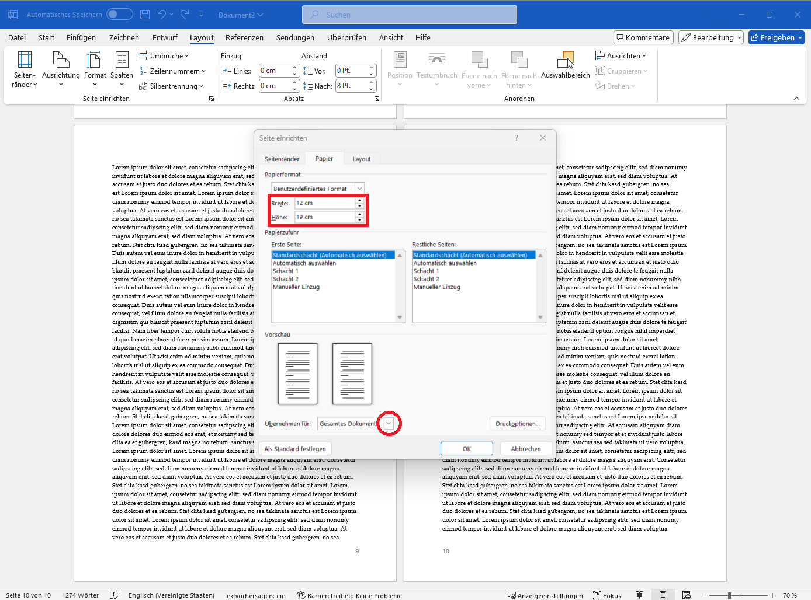The height and width of the screenshot is (600, 811).
Task: Click the Save icon in title bar
Action: [x=145, y=15]
